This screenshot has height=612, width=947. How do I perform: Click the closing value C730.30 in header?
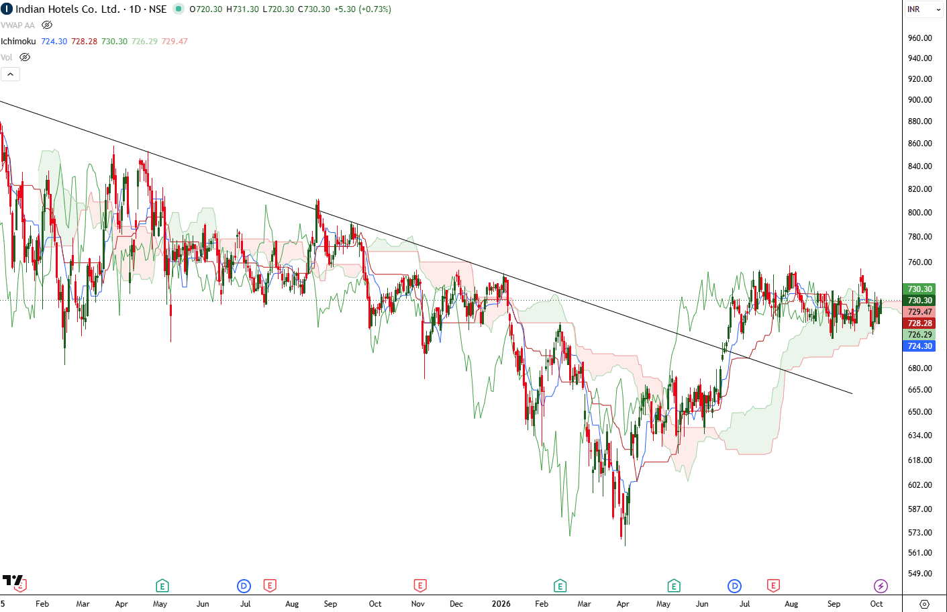314,9
